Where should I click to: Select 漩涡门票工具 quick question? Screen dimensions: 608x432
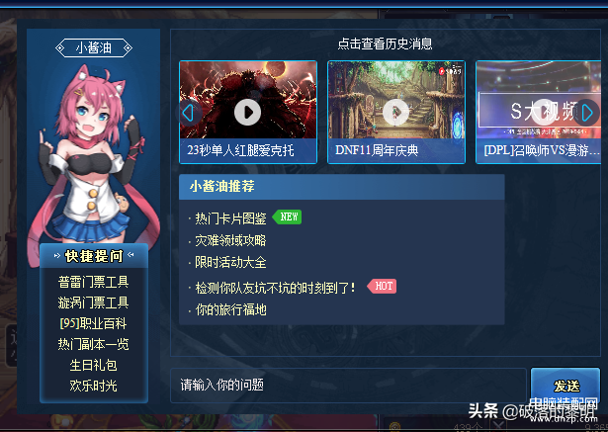coord(94,302)
